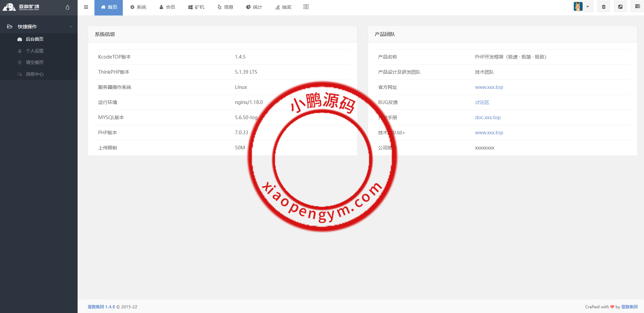
Task: Open the 系统 system menu
Action: coord(138,7)
